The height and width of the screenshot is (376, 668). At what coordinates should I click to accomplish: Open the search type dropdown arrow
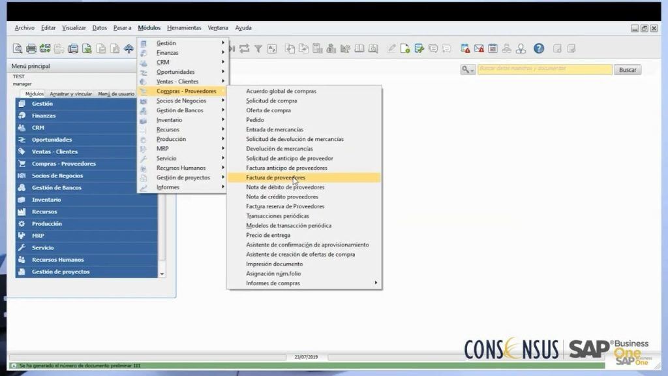pos(468,69)
